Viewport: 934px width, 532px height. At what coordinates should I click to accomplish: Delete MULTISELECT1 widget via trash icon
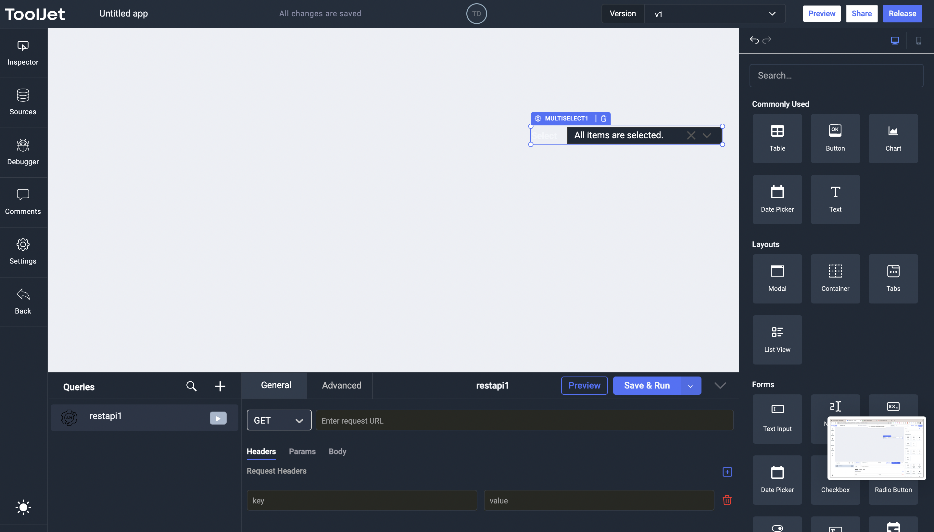click(x=603, y=118)
